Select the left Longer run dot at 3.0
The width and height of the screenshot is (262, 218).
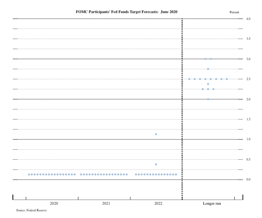tap(205, 59)
